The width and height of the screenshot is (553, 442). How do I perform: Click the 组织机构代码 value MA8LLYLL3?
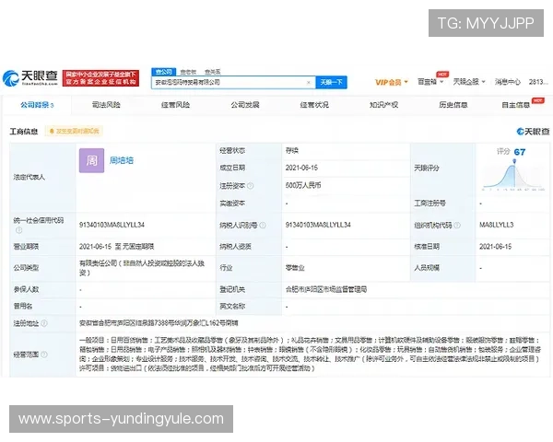(497, 225)
